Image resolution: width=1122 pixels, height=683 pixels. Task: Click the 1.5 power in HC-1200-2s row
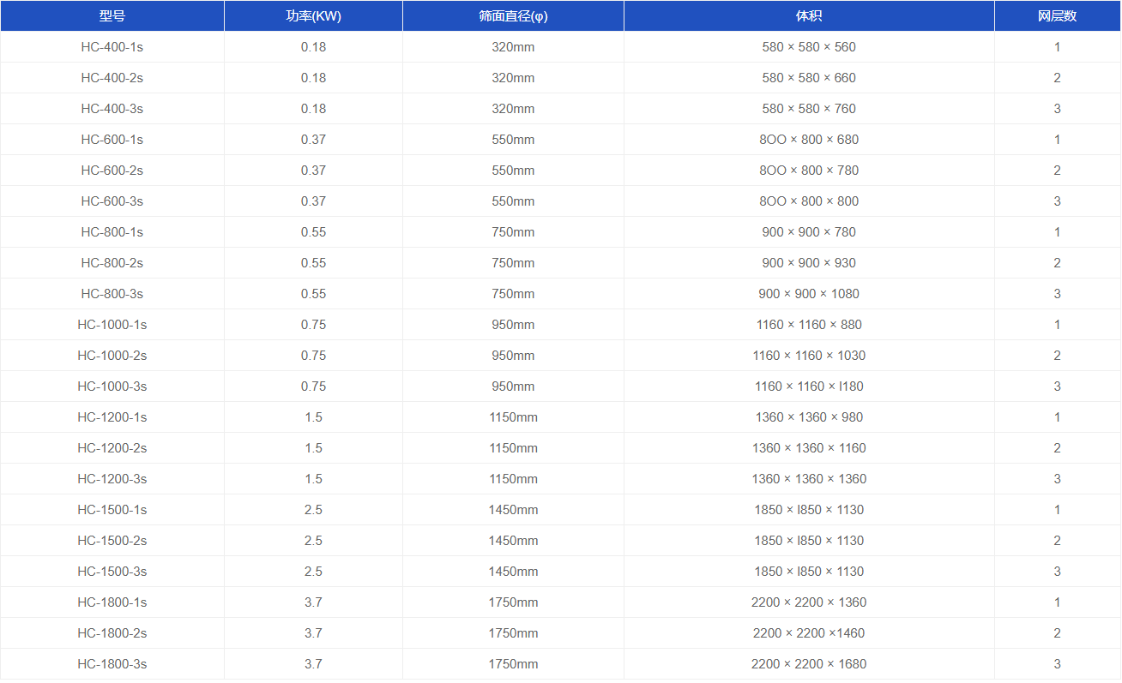click(314, 448)
